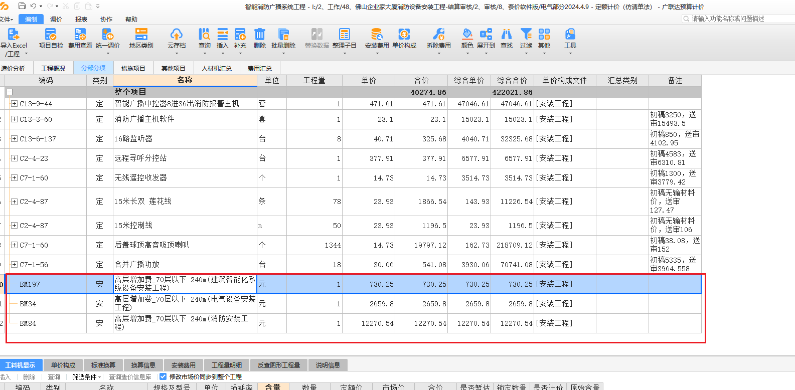Click the 删除 trash icon
Image resolution: width=795 pixels, height=390 pixels.
[259, 34]
